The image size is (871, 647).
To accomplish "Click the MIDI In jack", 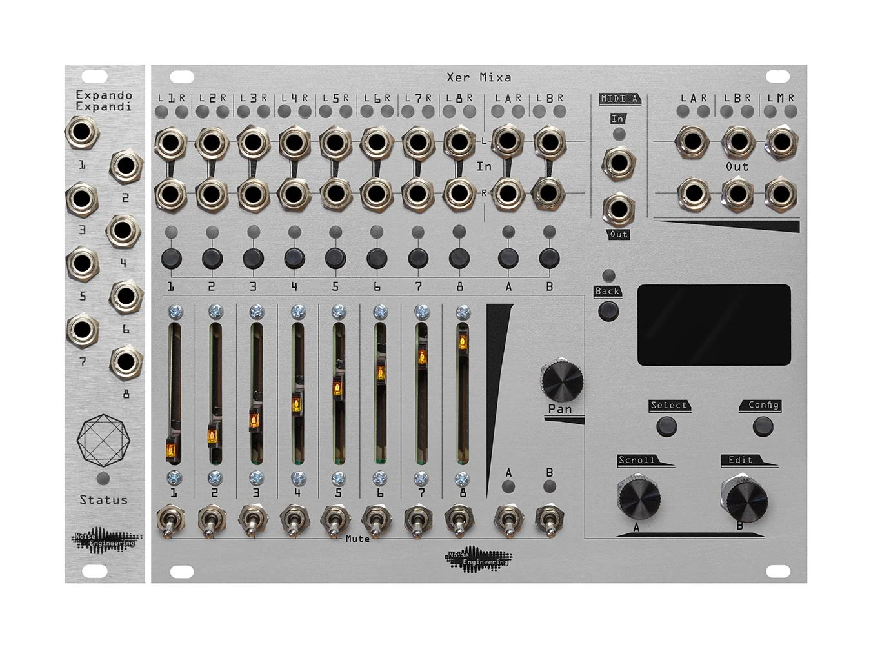I will pos(618,162).
